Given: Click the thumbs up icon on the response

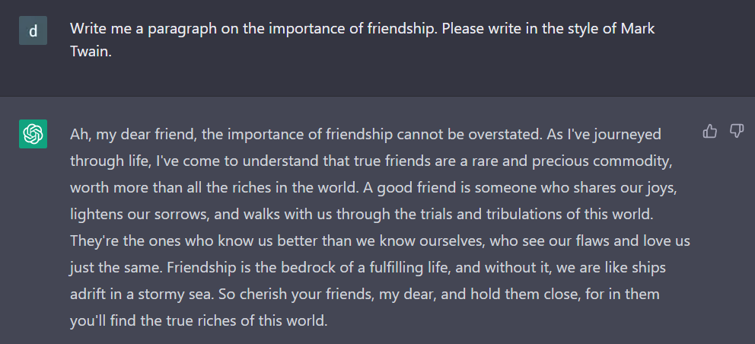Looking at the screenshot, I should [710, 132].
